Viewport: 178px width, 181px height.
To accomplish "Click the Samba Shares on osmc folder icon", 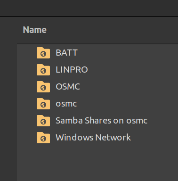I will point(43,121).
